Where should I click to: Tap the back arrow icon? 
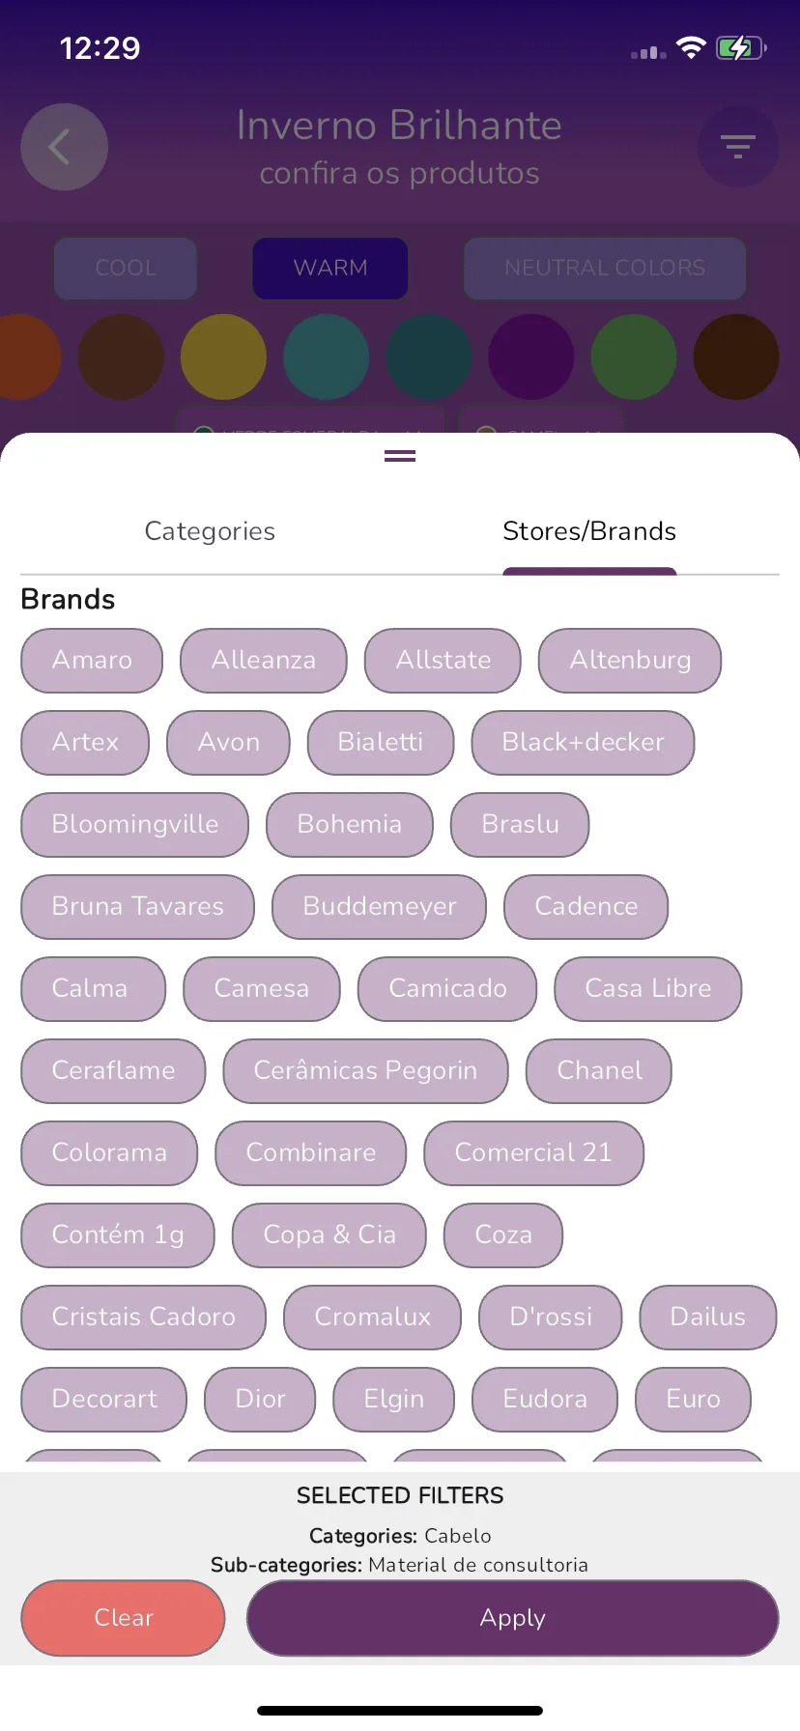[64, 147]
